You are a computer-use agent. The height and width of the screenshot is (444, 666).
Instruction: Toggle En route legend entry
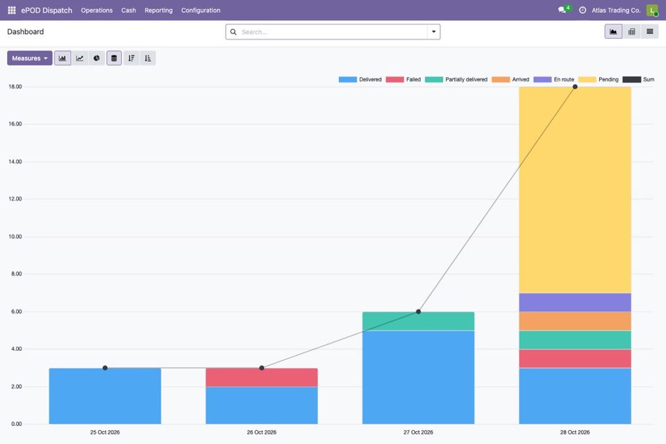[554, 79]
